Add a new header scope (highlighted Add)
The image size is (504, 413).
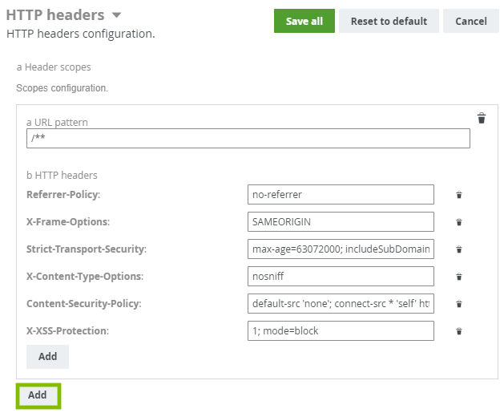tap(38, 395)
